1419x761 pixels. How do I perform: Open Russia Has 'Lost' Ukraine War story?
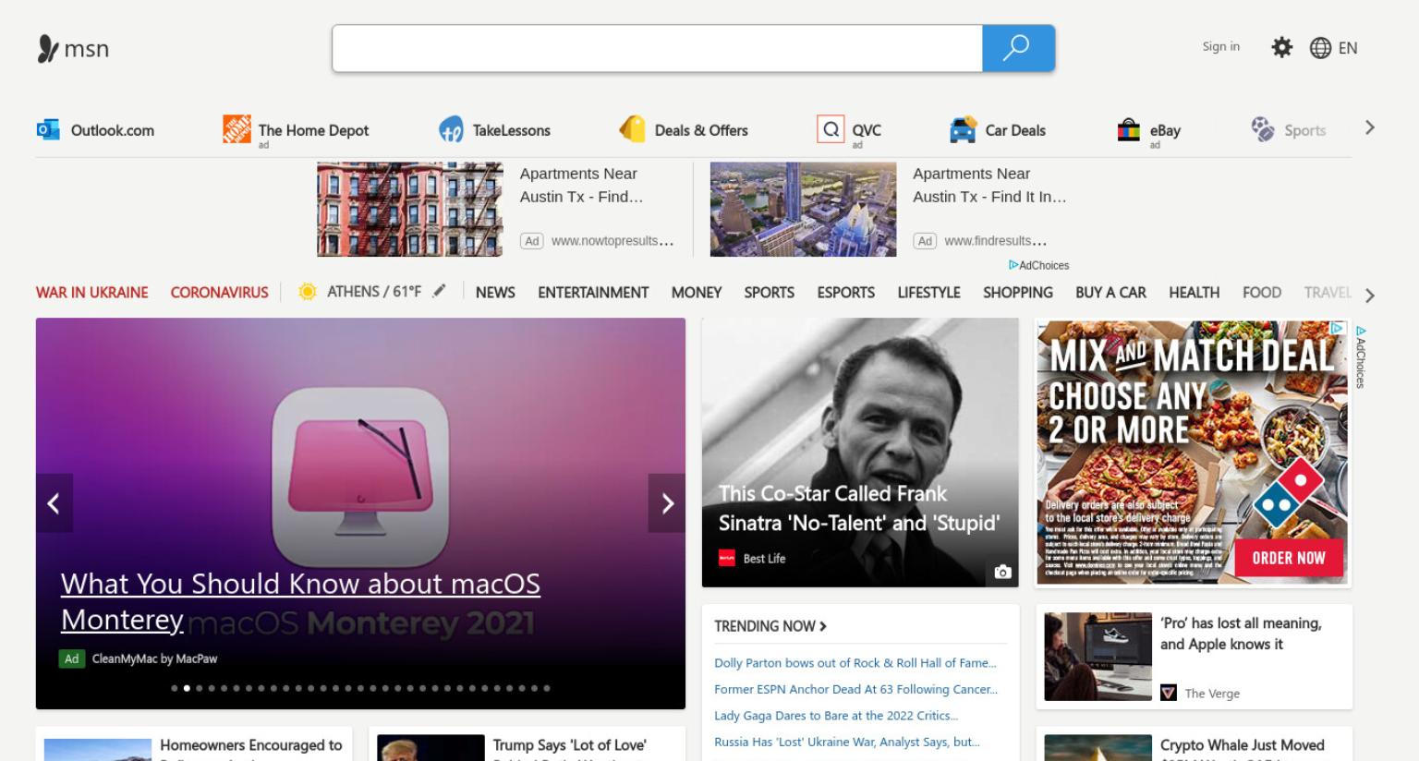(846, 742)
